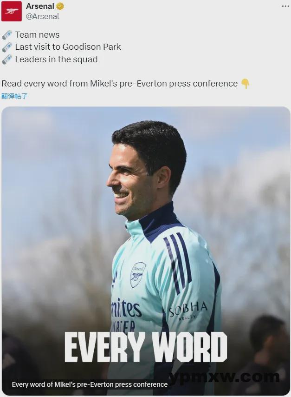Click the newspaper emoji beside Team news
Image resolution: width=291 pixels, height=397 pixels.
click(7, 35)
